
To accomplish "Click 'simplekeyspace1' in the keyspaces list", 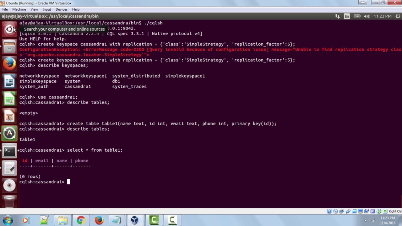I will (x=185, y=76).
